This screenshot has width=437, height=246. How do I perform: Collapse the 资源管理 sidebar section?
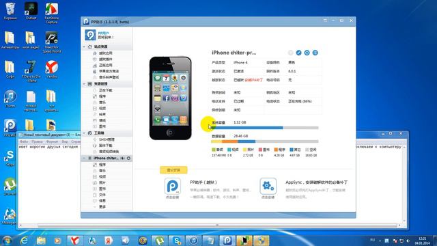85,83
